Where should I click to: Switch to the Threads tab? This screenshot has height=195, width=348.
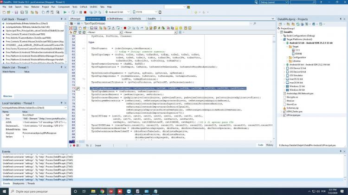(x=31, y=183)
